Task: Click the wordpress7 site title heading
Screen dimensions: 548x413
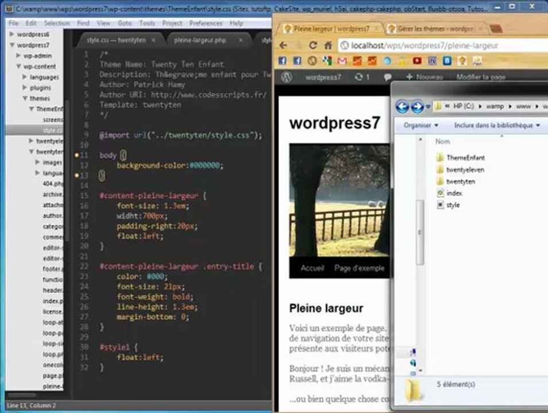Action: (335, 123)
